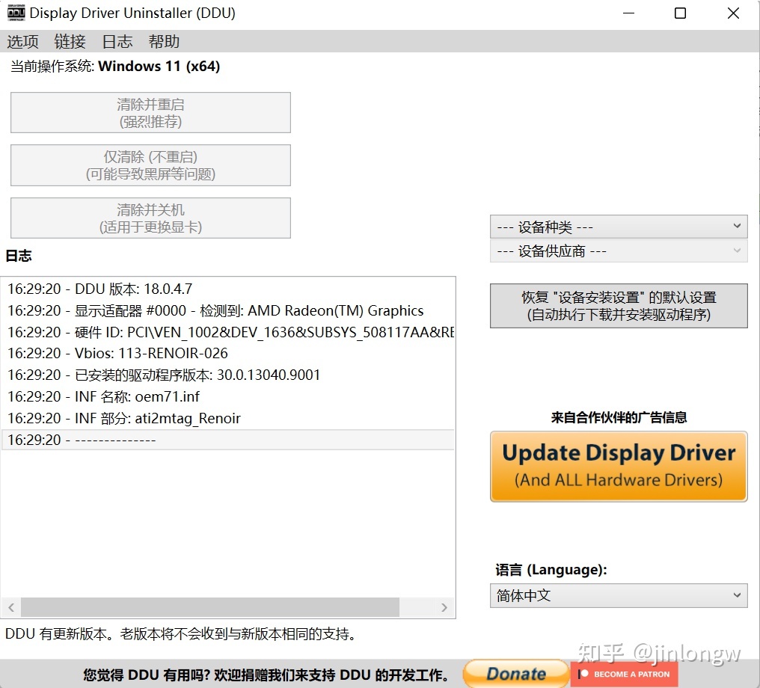Expand the 设备供应商 dropdown
The image size is (760, 688).
coord(619,251)
